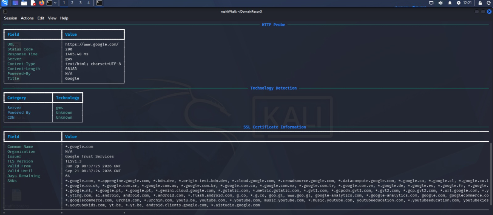Click the "Powered By" category row

coord(19,113)
